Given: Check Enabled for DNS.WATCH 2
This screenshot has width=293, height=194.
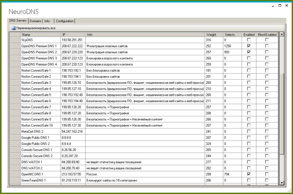Looking at the screenshot, I should pos(249,168).
